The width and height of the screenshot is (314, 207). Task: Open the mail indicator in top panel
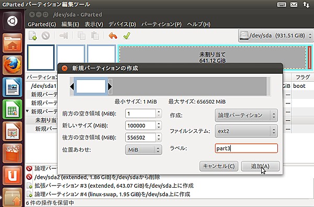294,4
